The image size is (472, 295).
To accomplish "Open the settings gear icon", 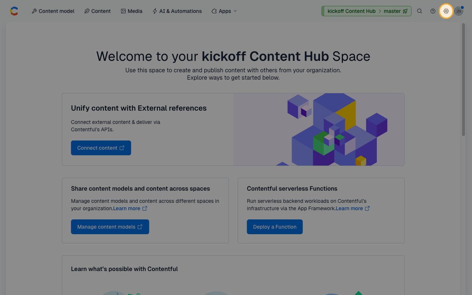I will point(446,11).
